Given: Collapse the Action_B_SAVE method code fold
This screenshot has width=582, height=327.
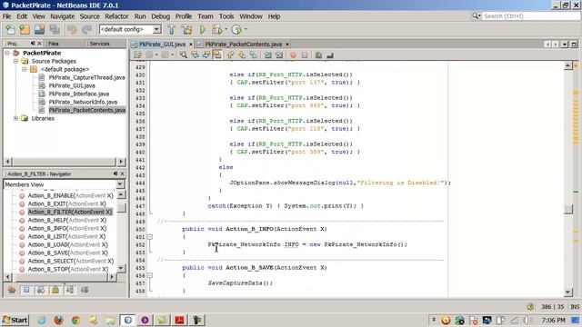Looking at the screenshot, I should tap(150, 275).
